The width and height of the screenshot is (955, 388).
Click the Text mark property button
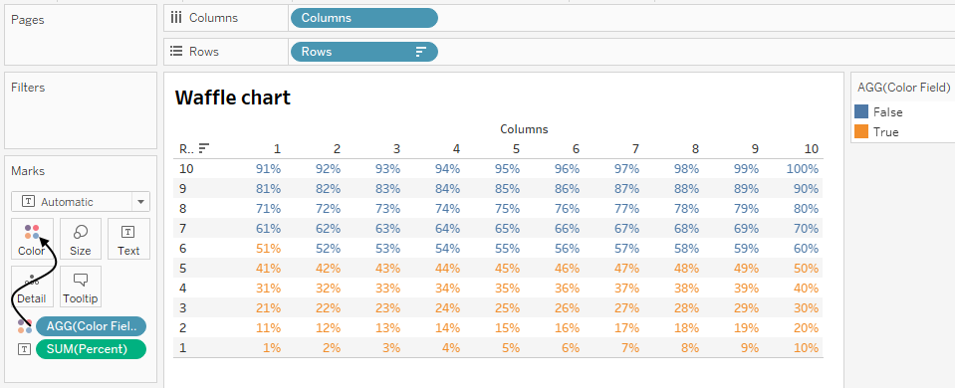point(128,239)
